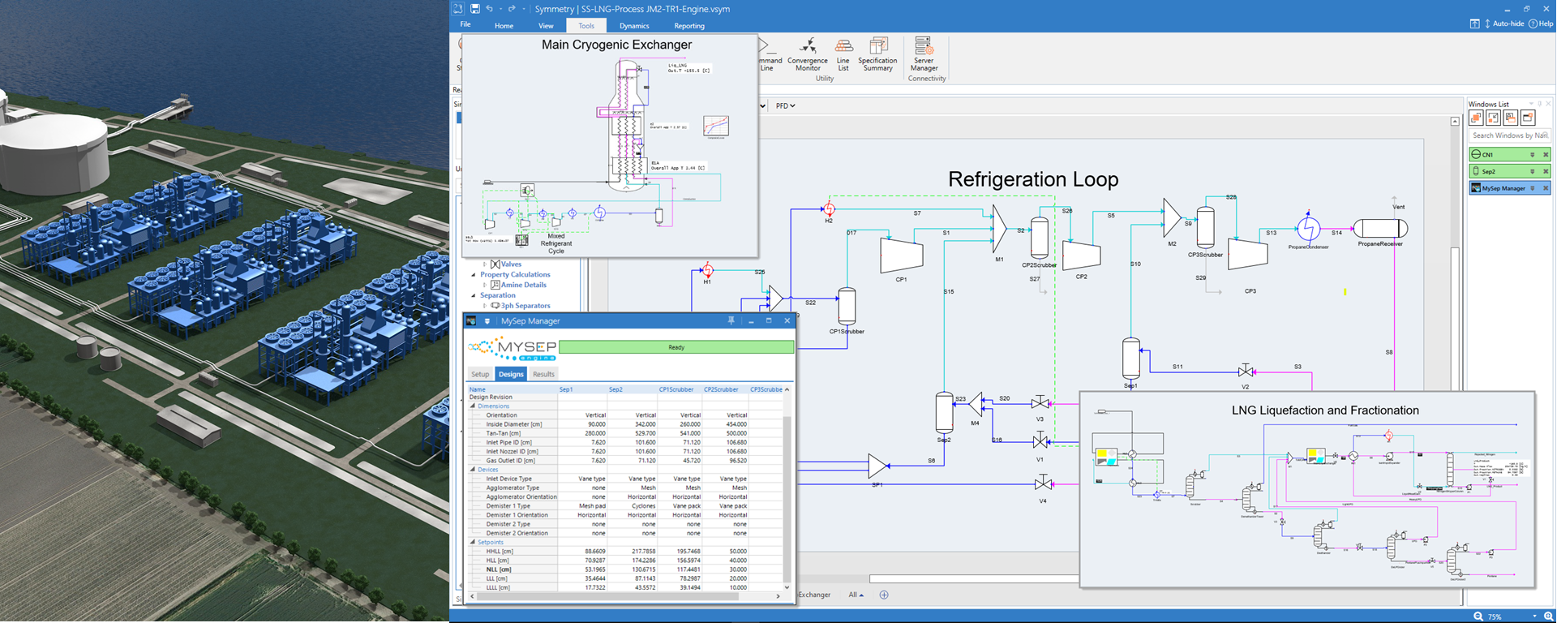Open the Amine Details link in the tree

523,286
